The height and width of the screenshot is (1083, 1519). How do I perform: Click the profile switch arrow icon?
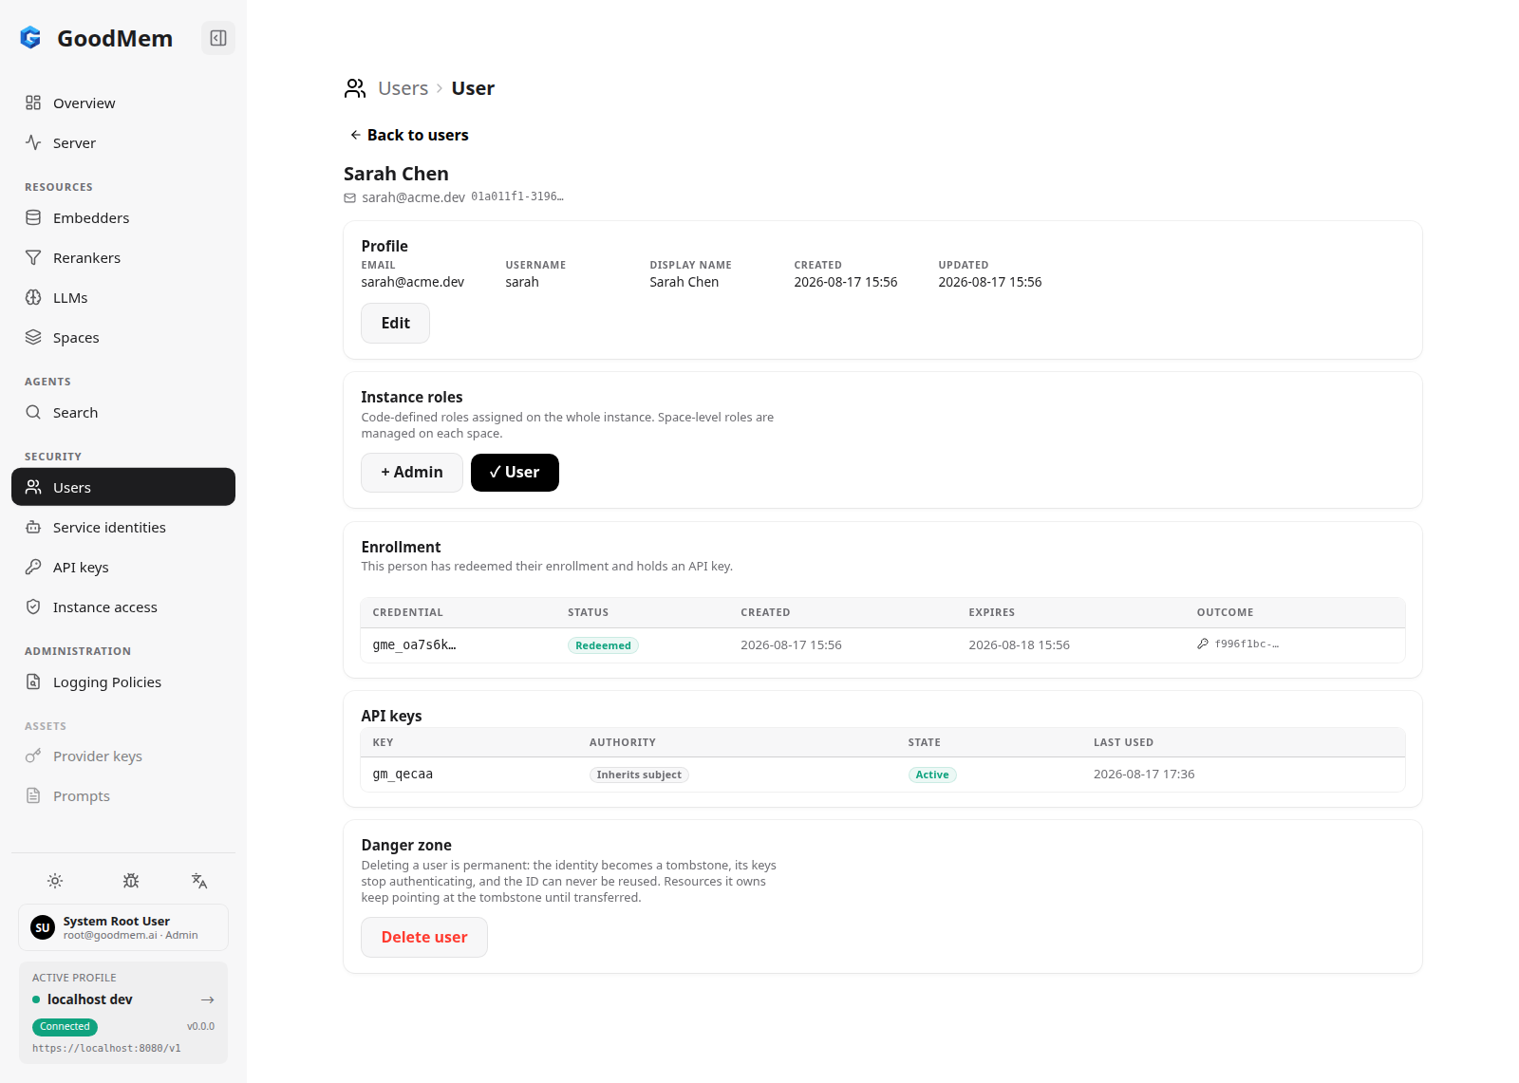208,999
